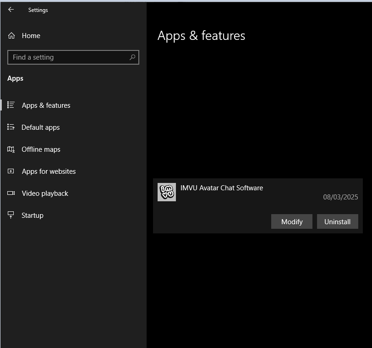Viewport: 372px width, 348px height.
Task: Click the IMVU app logo icon
Action: point(167,192)
